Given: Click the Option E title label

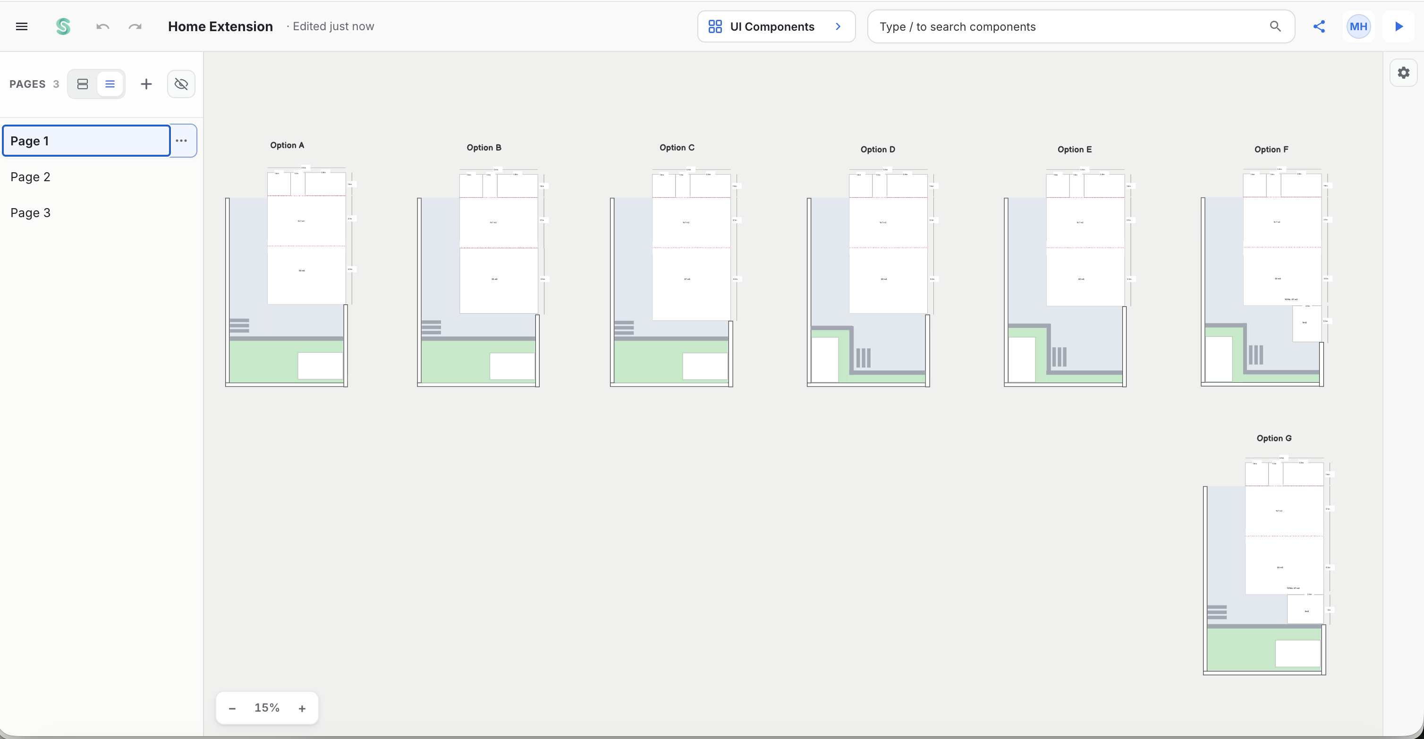Looking at the screenshot, I should point(1074,149).
